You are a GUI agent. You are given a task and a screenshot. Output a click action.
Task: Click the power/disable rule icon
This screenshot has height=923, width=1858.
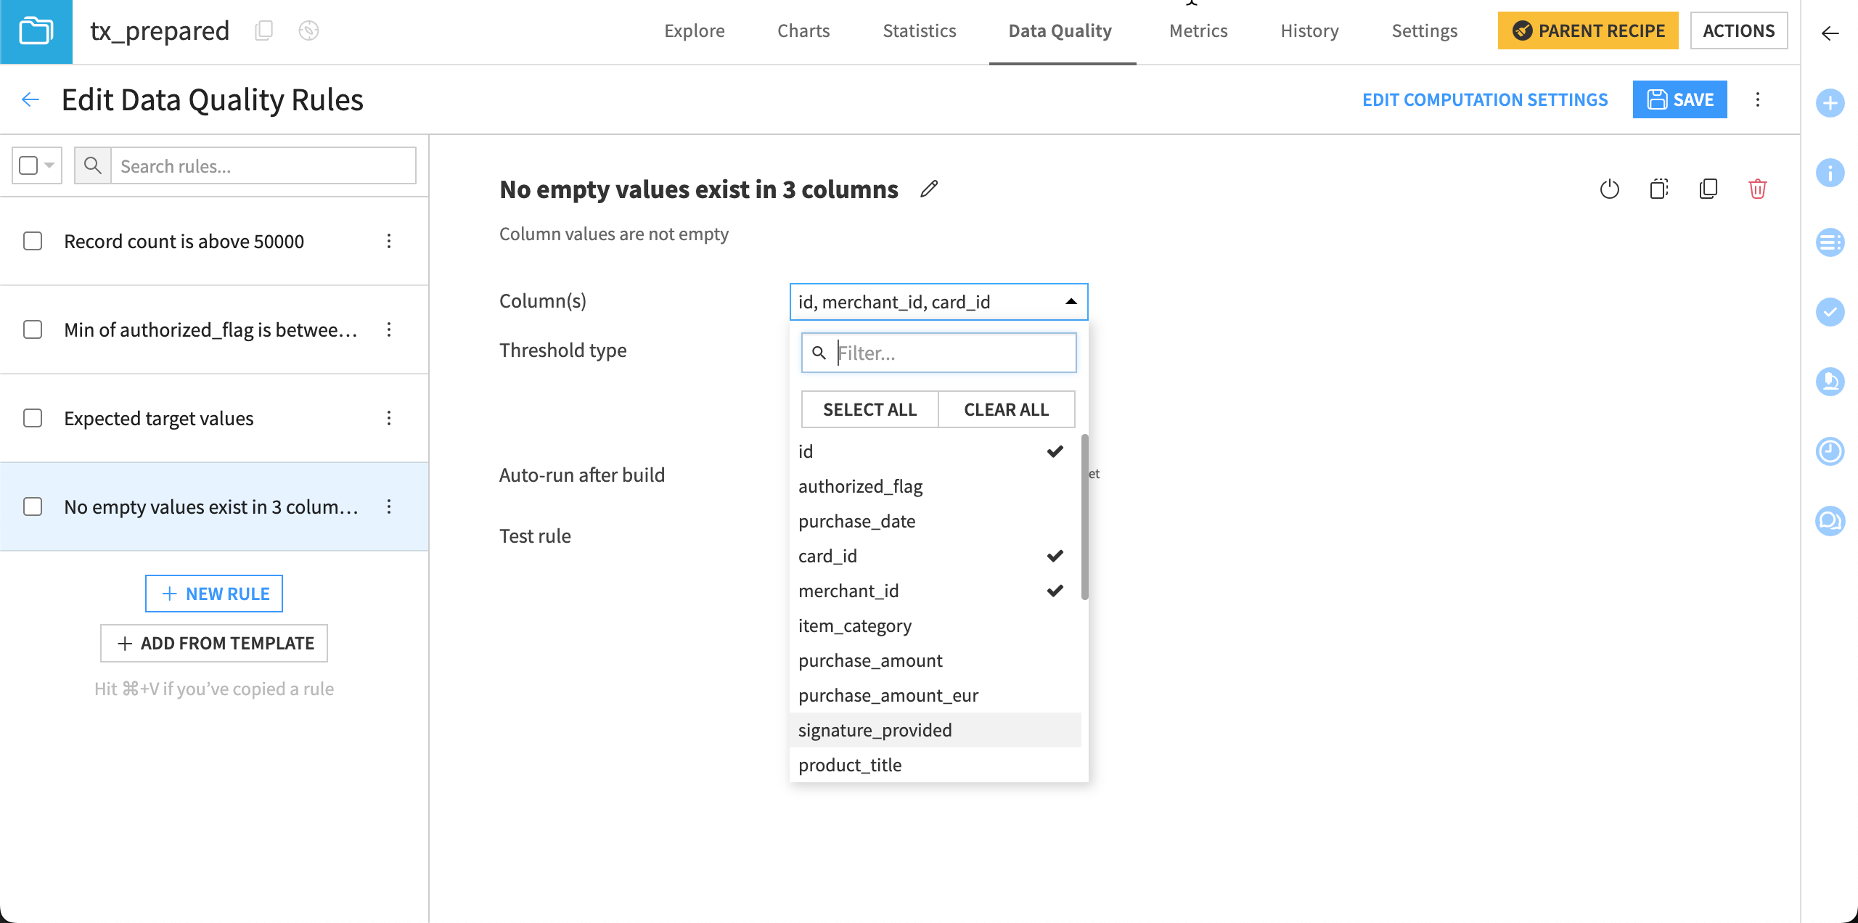click(1609, 187)
